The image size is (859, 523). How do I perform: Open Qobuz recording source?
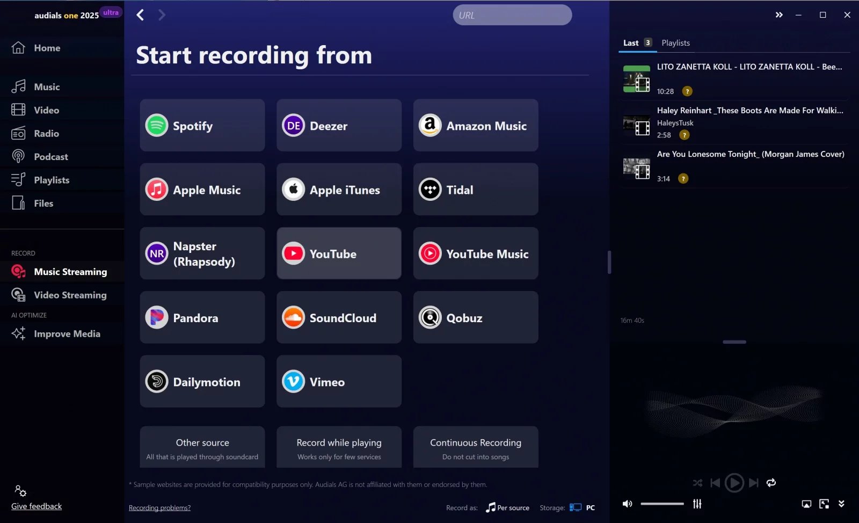pos(476,317)
